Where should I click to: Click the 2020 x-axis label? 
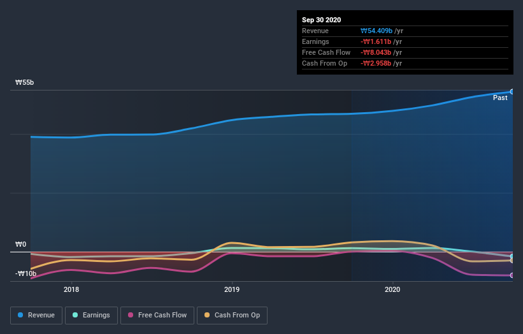pos(392,289)
